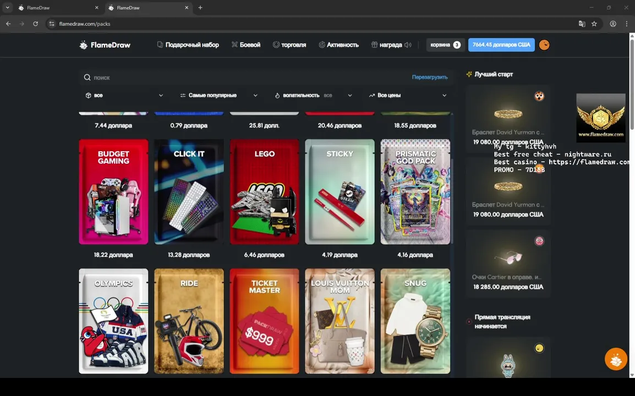The image size is (635, 396).
Task: Click the search magnifier icon
Action: pos(87,78)
